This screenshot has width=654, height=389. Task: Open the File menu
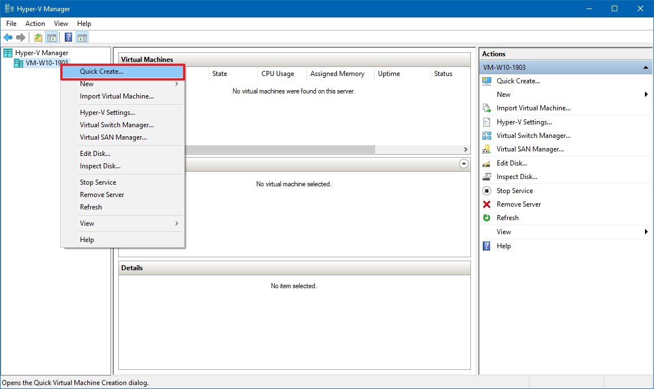click(x=11, y=24)
